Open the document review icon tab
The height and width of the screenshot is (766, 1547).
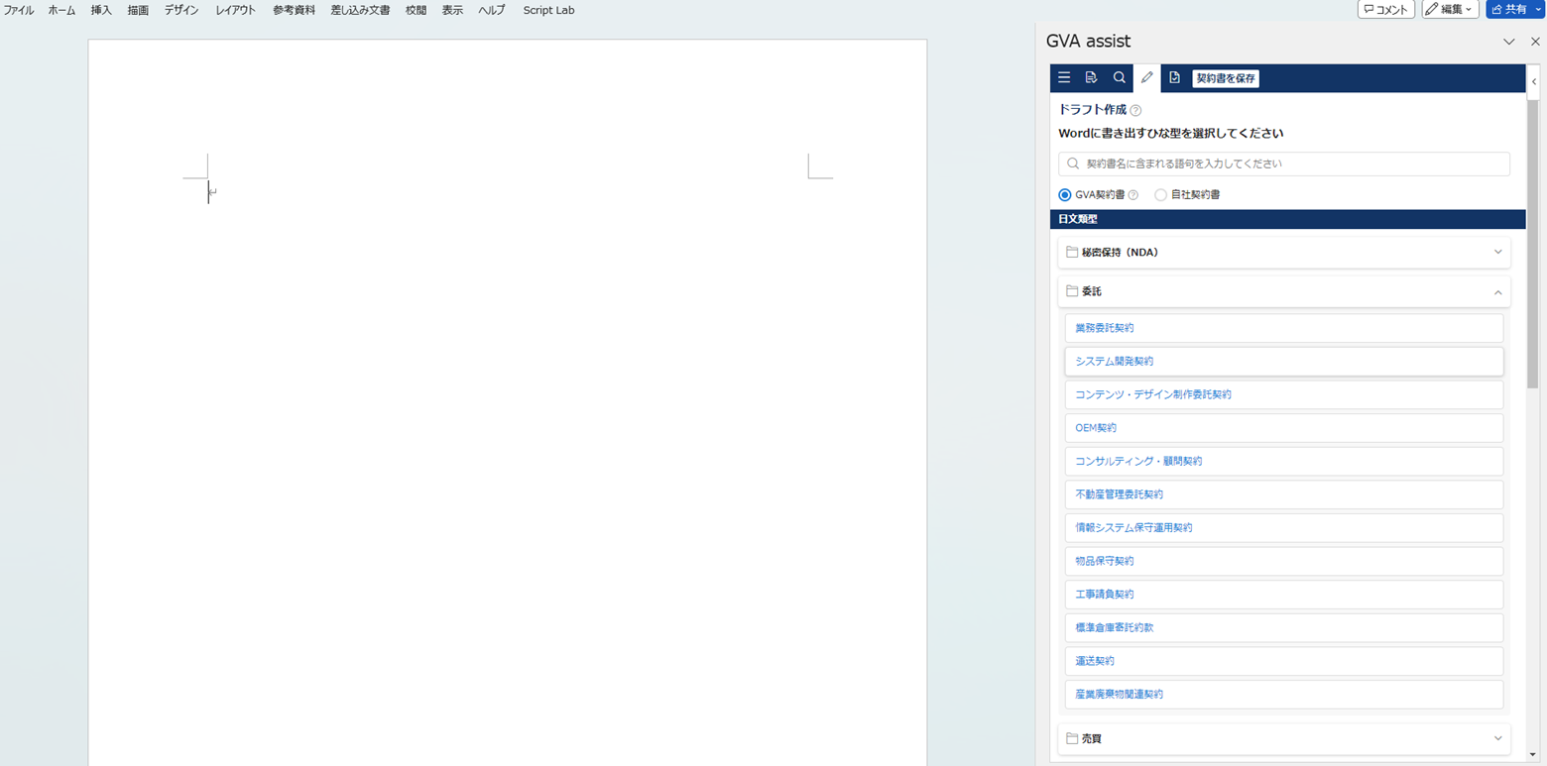tap(1092, 77)
